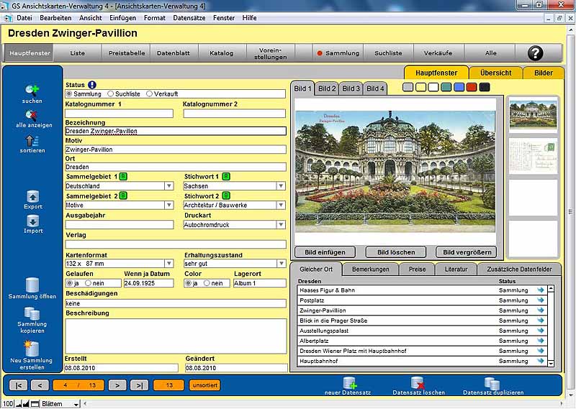The height and width of the screenshot is (409, 576).
Task: Click Bild vergrößern button
Action: pyautogui.click(x=467, y=252)
